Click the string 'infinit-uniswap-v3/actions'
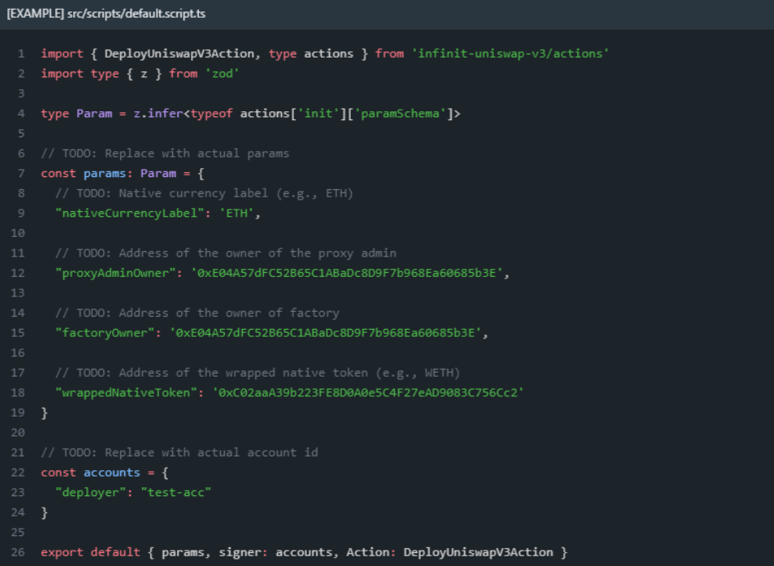This screenshot has height=566, width=774. 510,54
